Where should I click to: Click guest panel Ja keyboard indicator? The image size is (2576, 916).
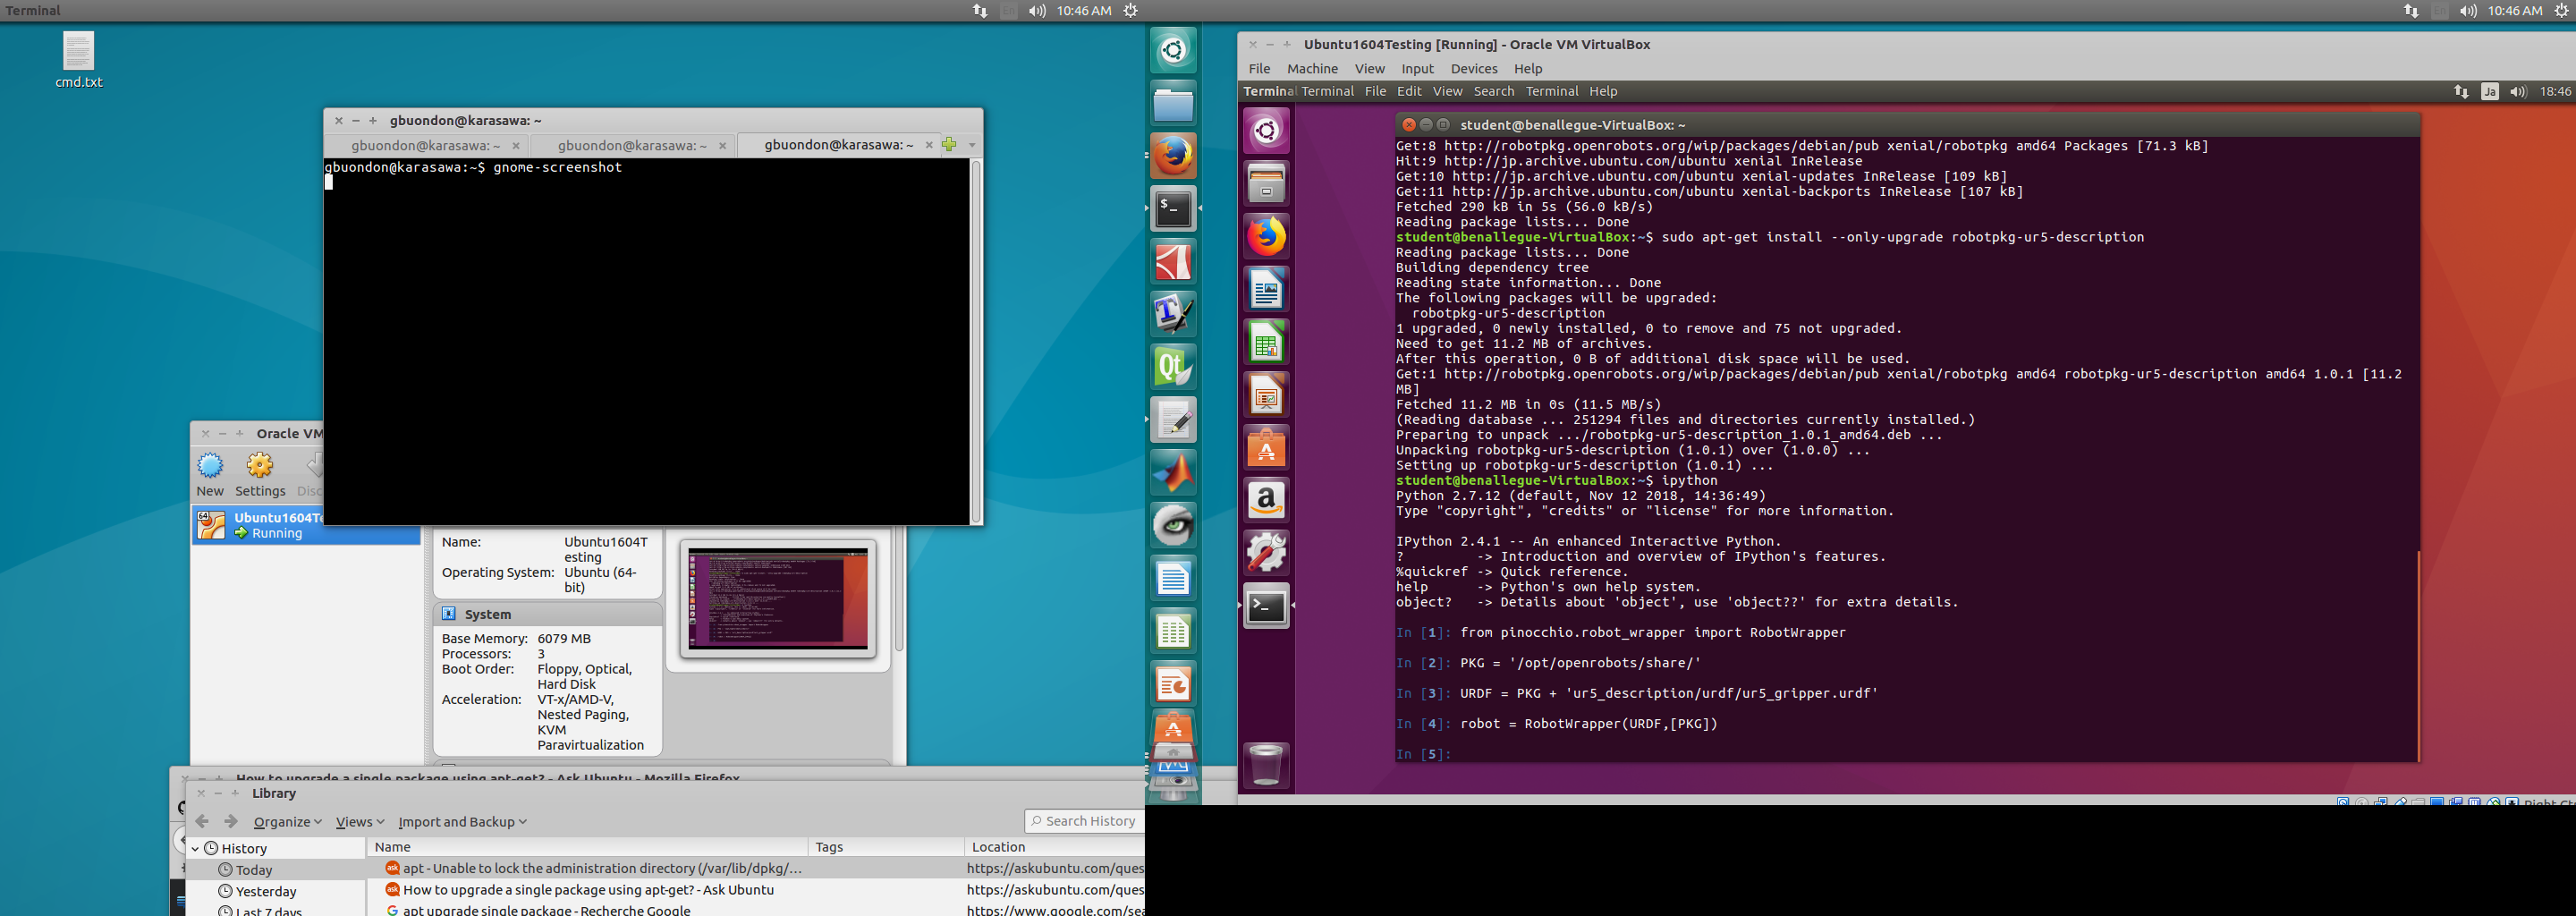(2489, 91)
